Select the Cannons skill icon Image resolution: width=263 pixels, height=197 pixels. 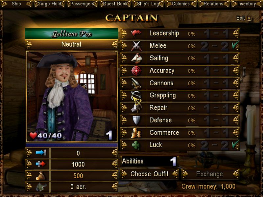pos(136,83)
